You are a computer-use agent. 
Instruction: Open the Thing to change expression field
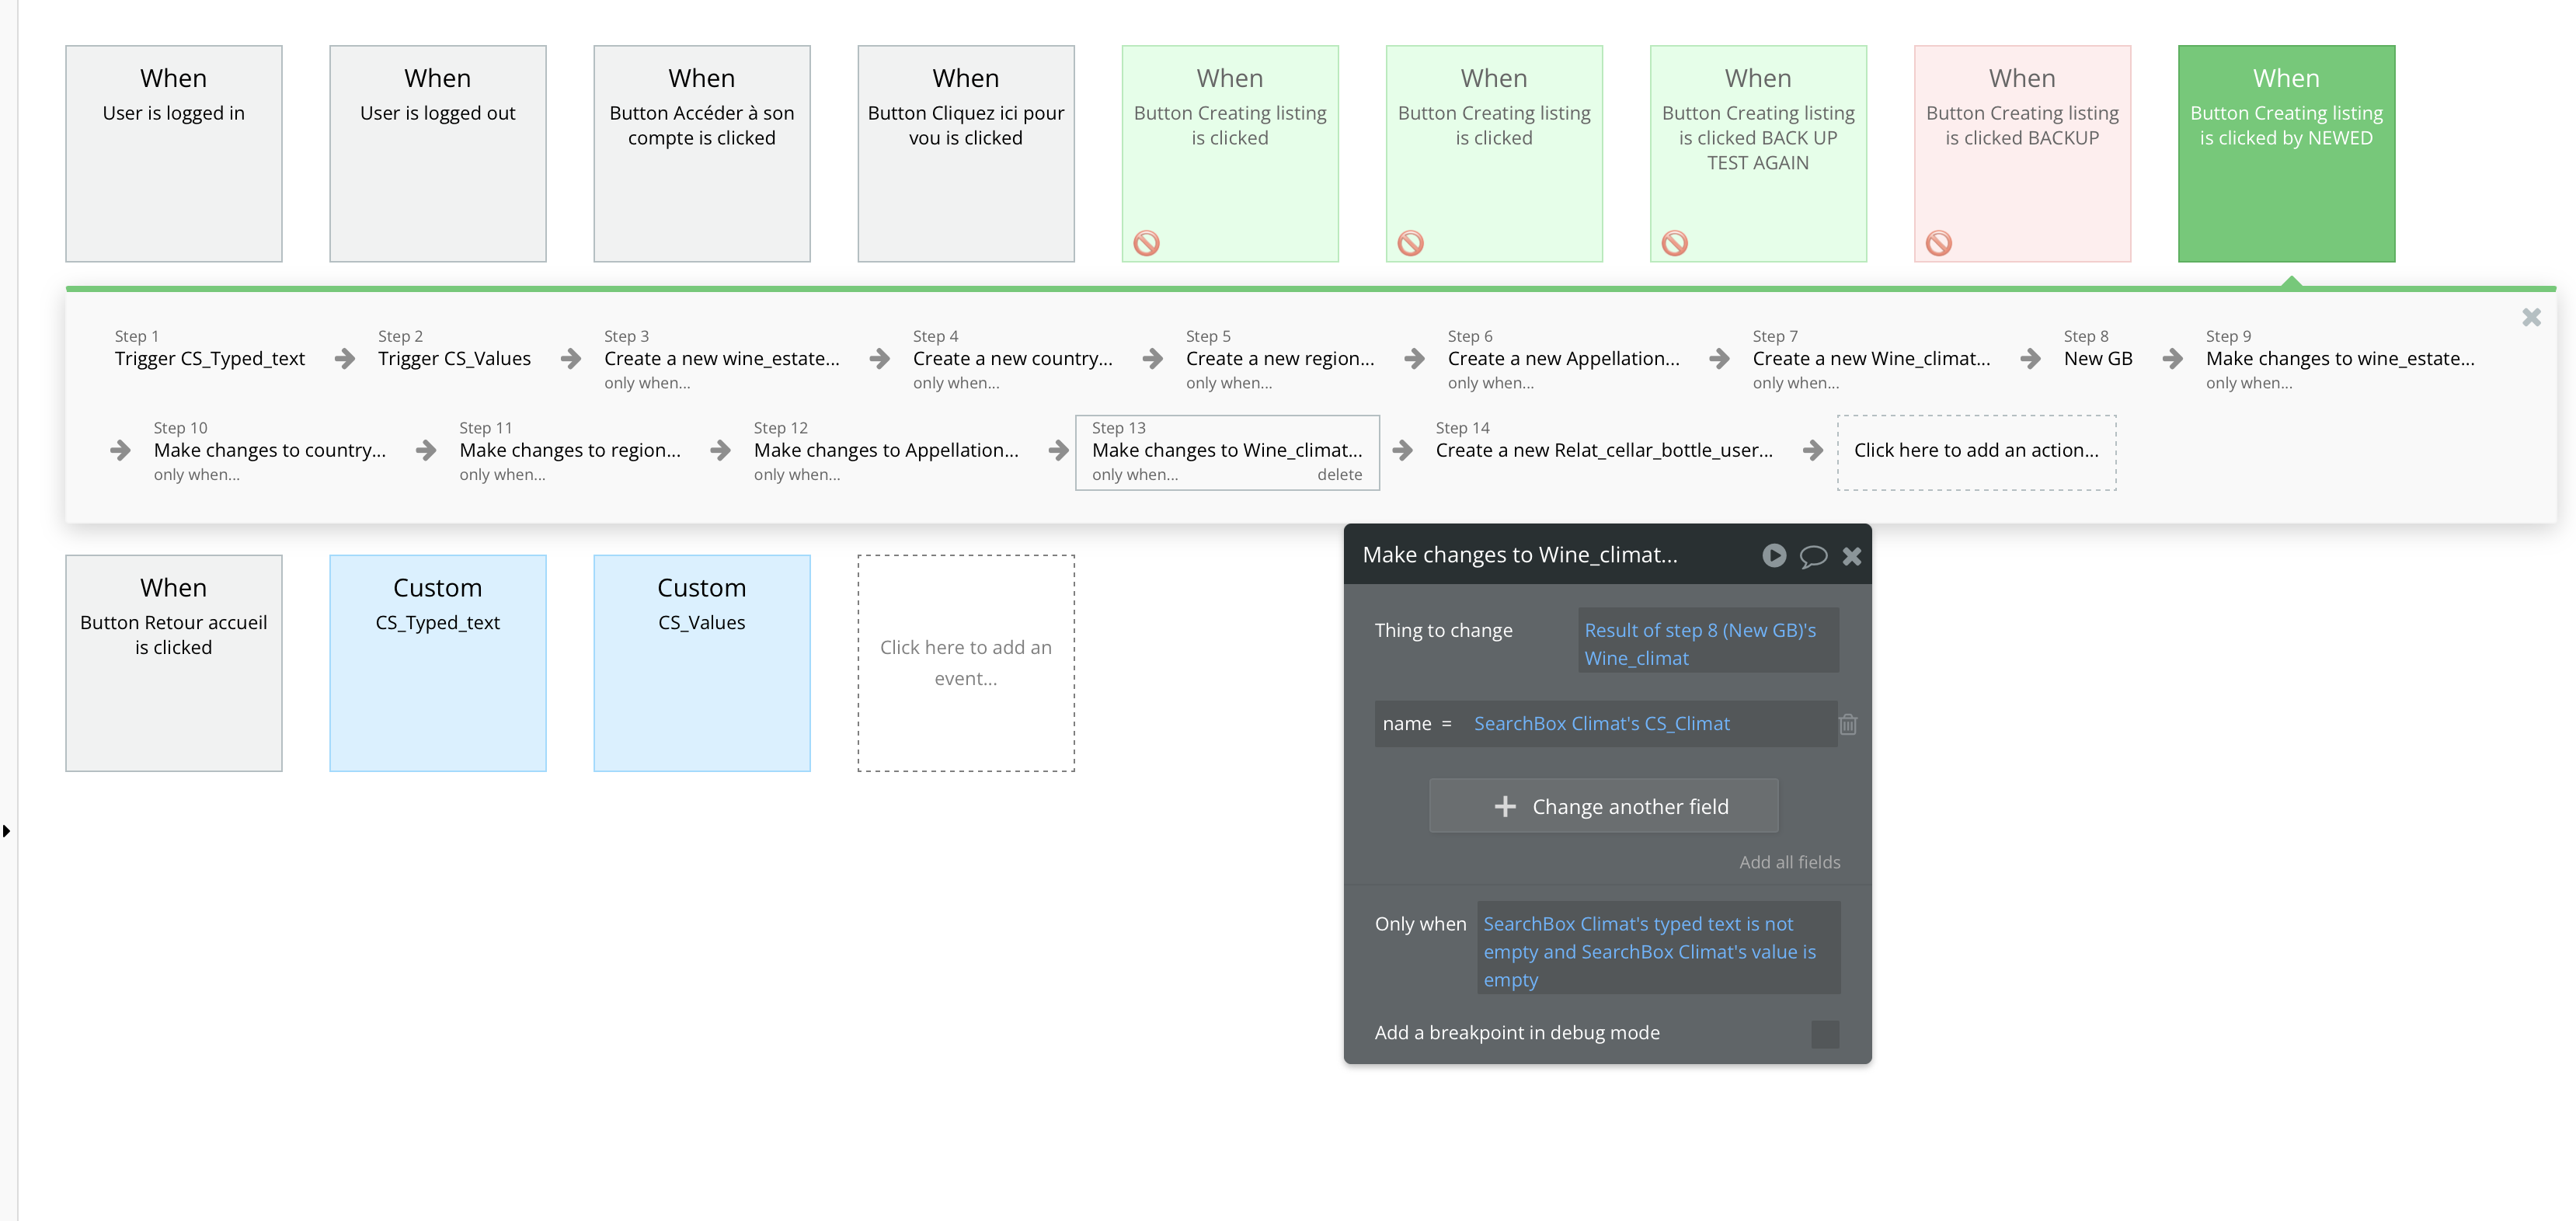click(1707, 644)
